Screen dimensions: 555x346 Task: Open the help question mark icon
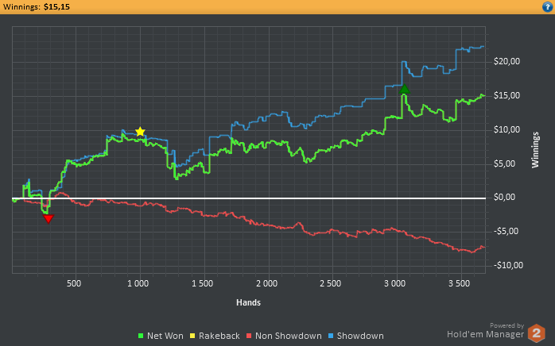coord(548,6)
